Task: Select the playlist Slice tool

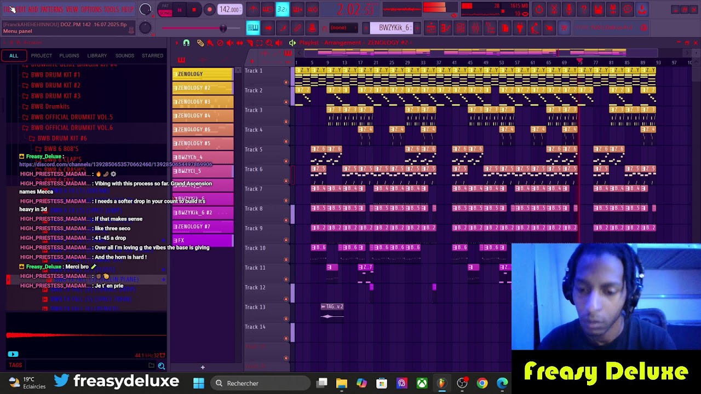Action: tap(250, 43)
